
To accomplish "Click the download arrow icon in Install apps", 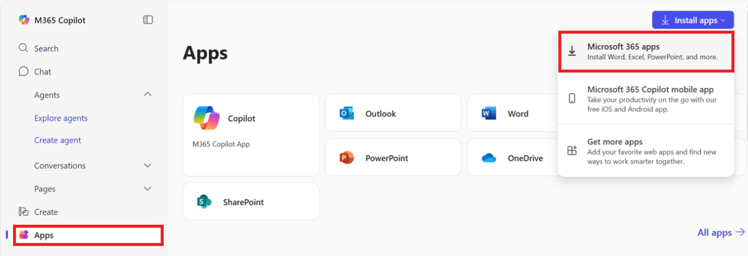I will click(665, 20).
